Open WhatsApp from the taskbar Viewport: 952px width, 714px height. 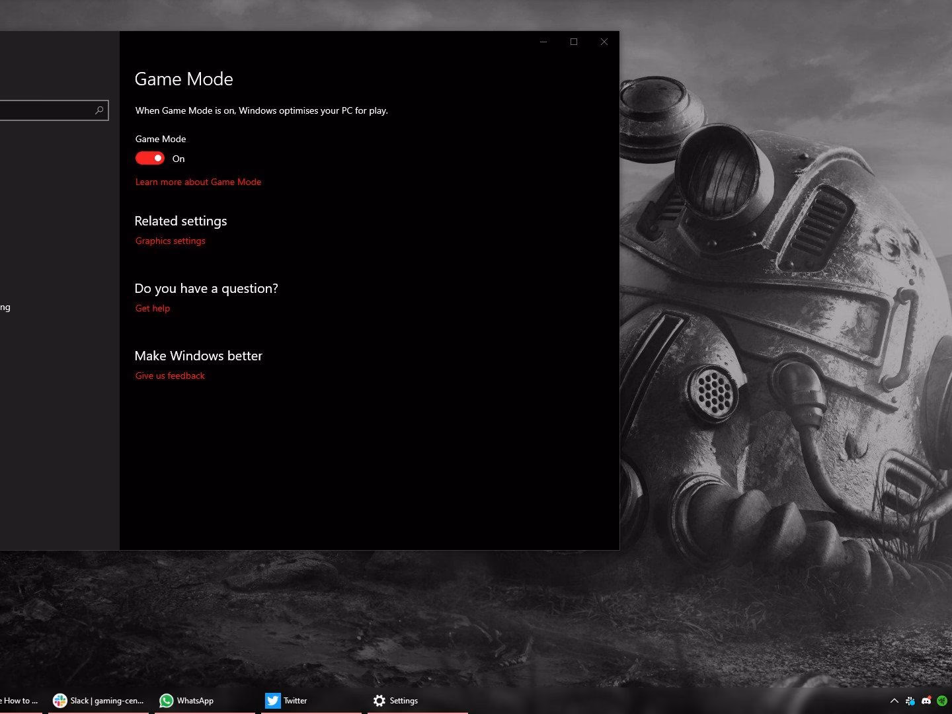pos(205,701)
